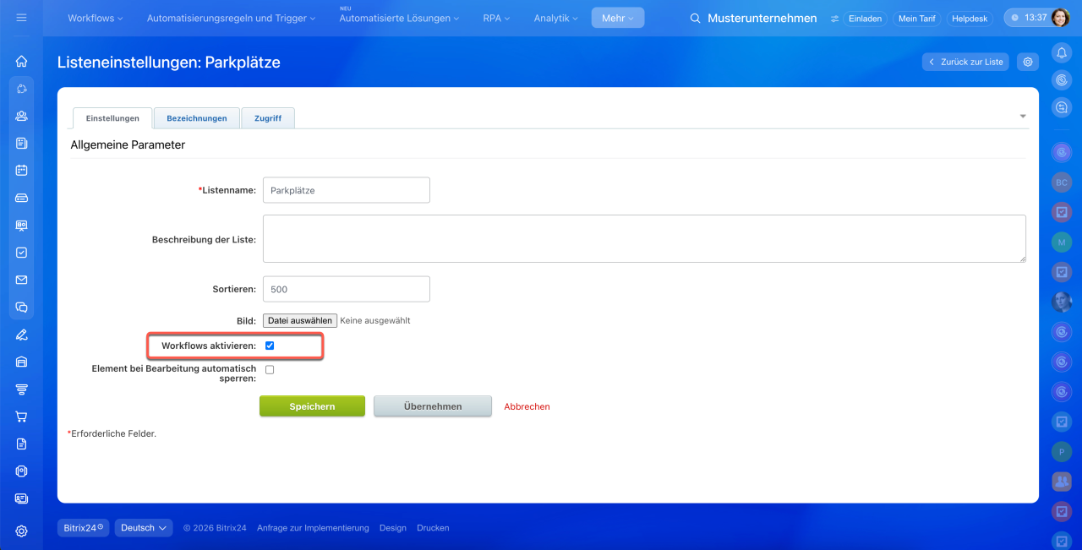Open the people/employees sidebar icon

[x=21, y=116]
